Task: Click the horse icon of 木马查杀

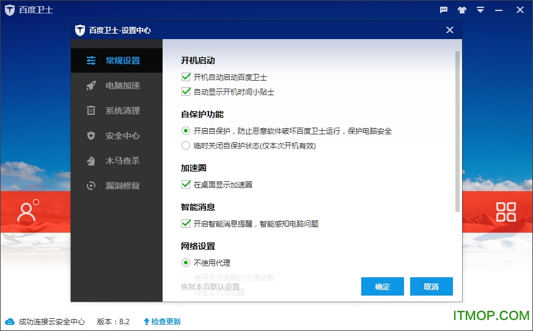Action: pos(91,161)
